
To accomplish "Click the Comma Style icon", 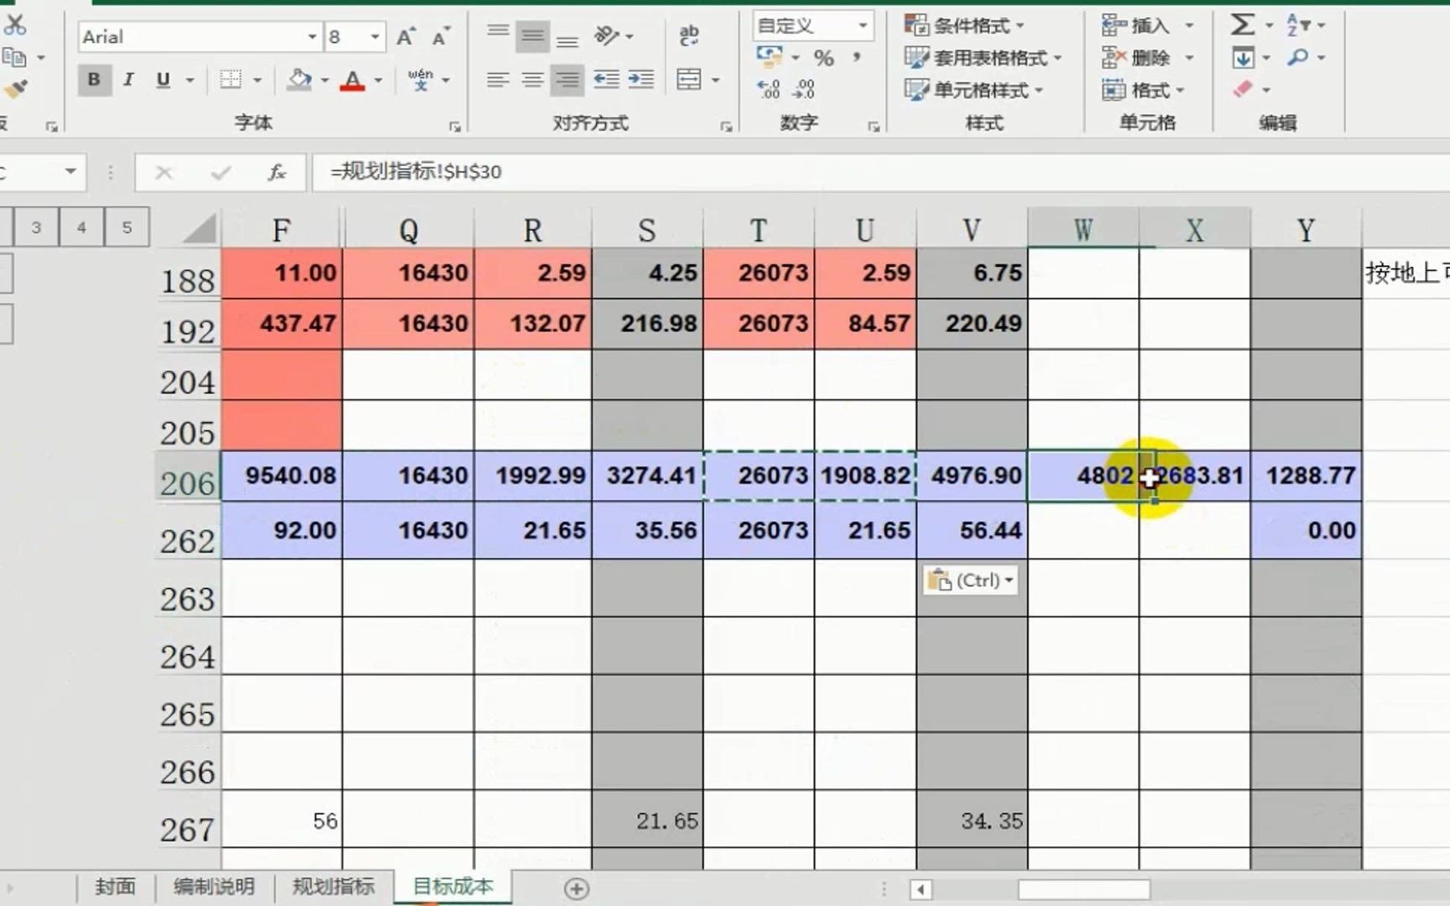I will pos(857,58).
